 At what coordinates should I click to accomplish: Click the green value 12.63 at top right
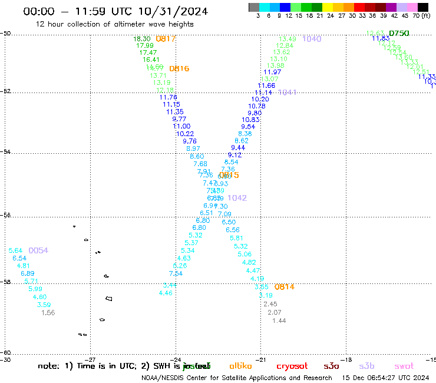point(375,34)
